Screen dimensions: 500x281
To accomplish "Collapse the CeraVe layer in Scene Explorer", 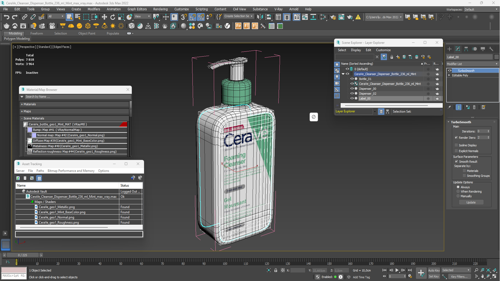I will (x=343, y=74).
